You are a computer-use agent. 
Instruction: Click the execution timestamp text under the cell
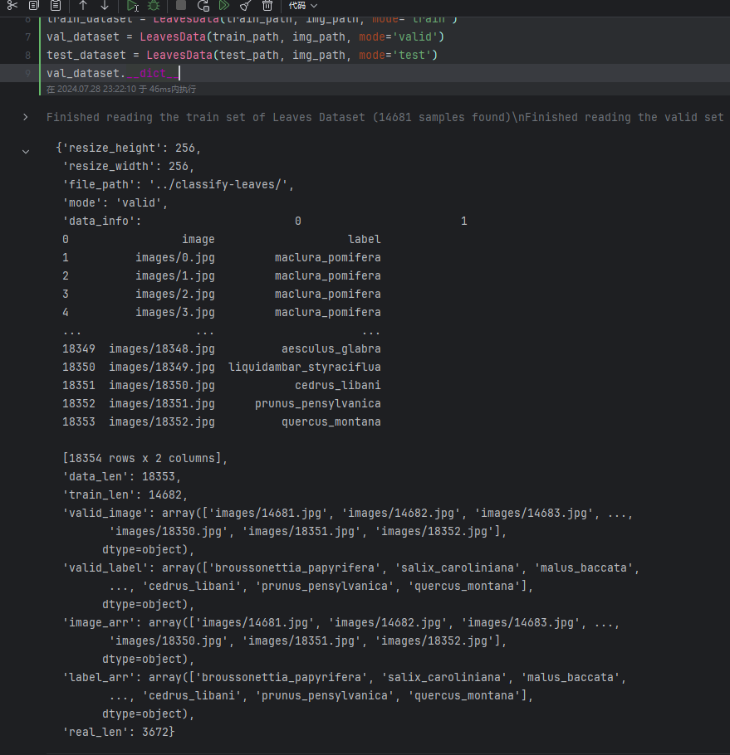click(121, 89)
